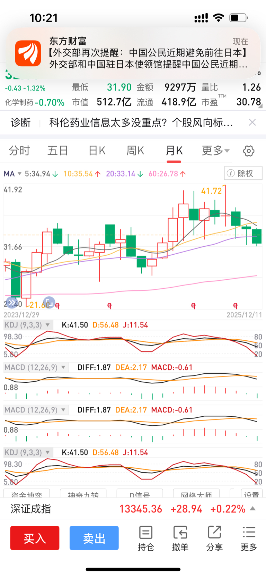This screenshot has height=577, width=266.
Task: Open the 分享 share icon
Action: pyautogui.click(x=214, y=538)
